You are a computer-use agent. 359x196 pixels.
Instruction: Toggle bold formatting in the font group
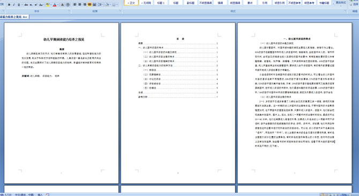click(9, 5)
